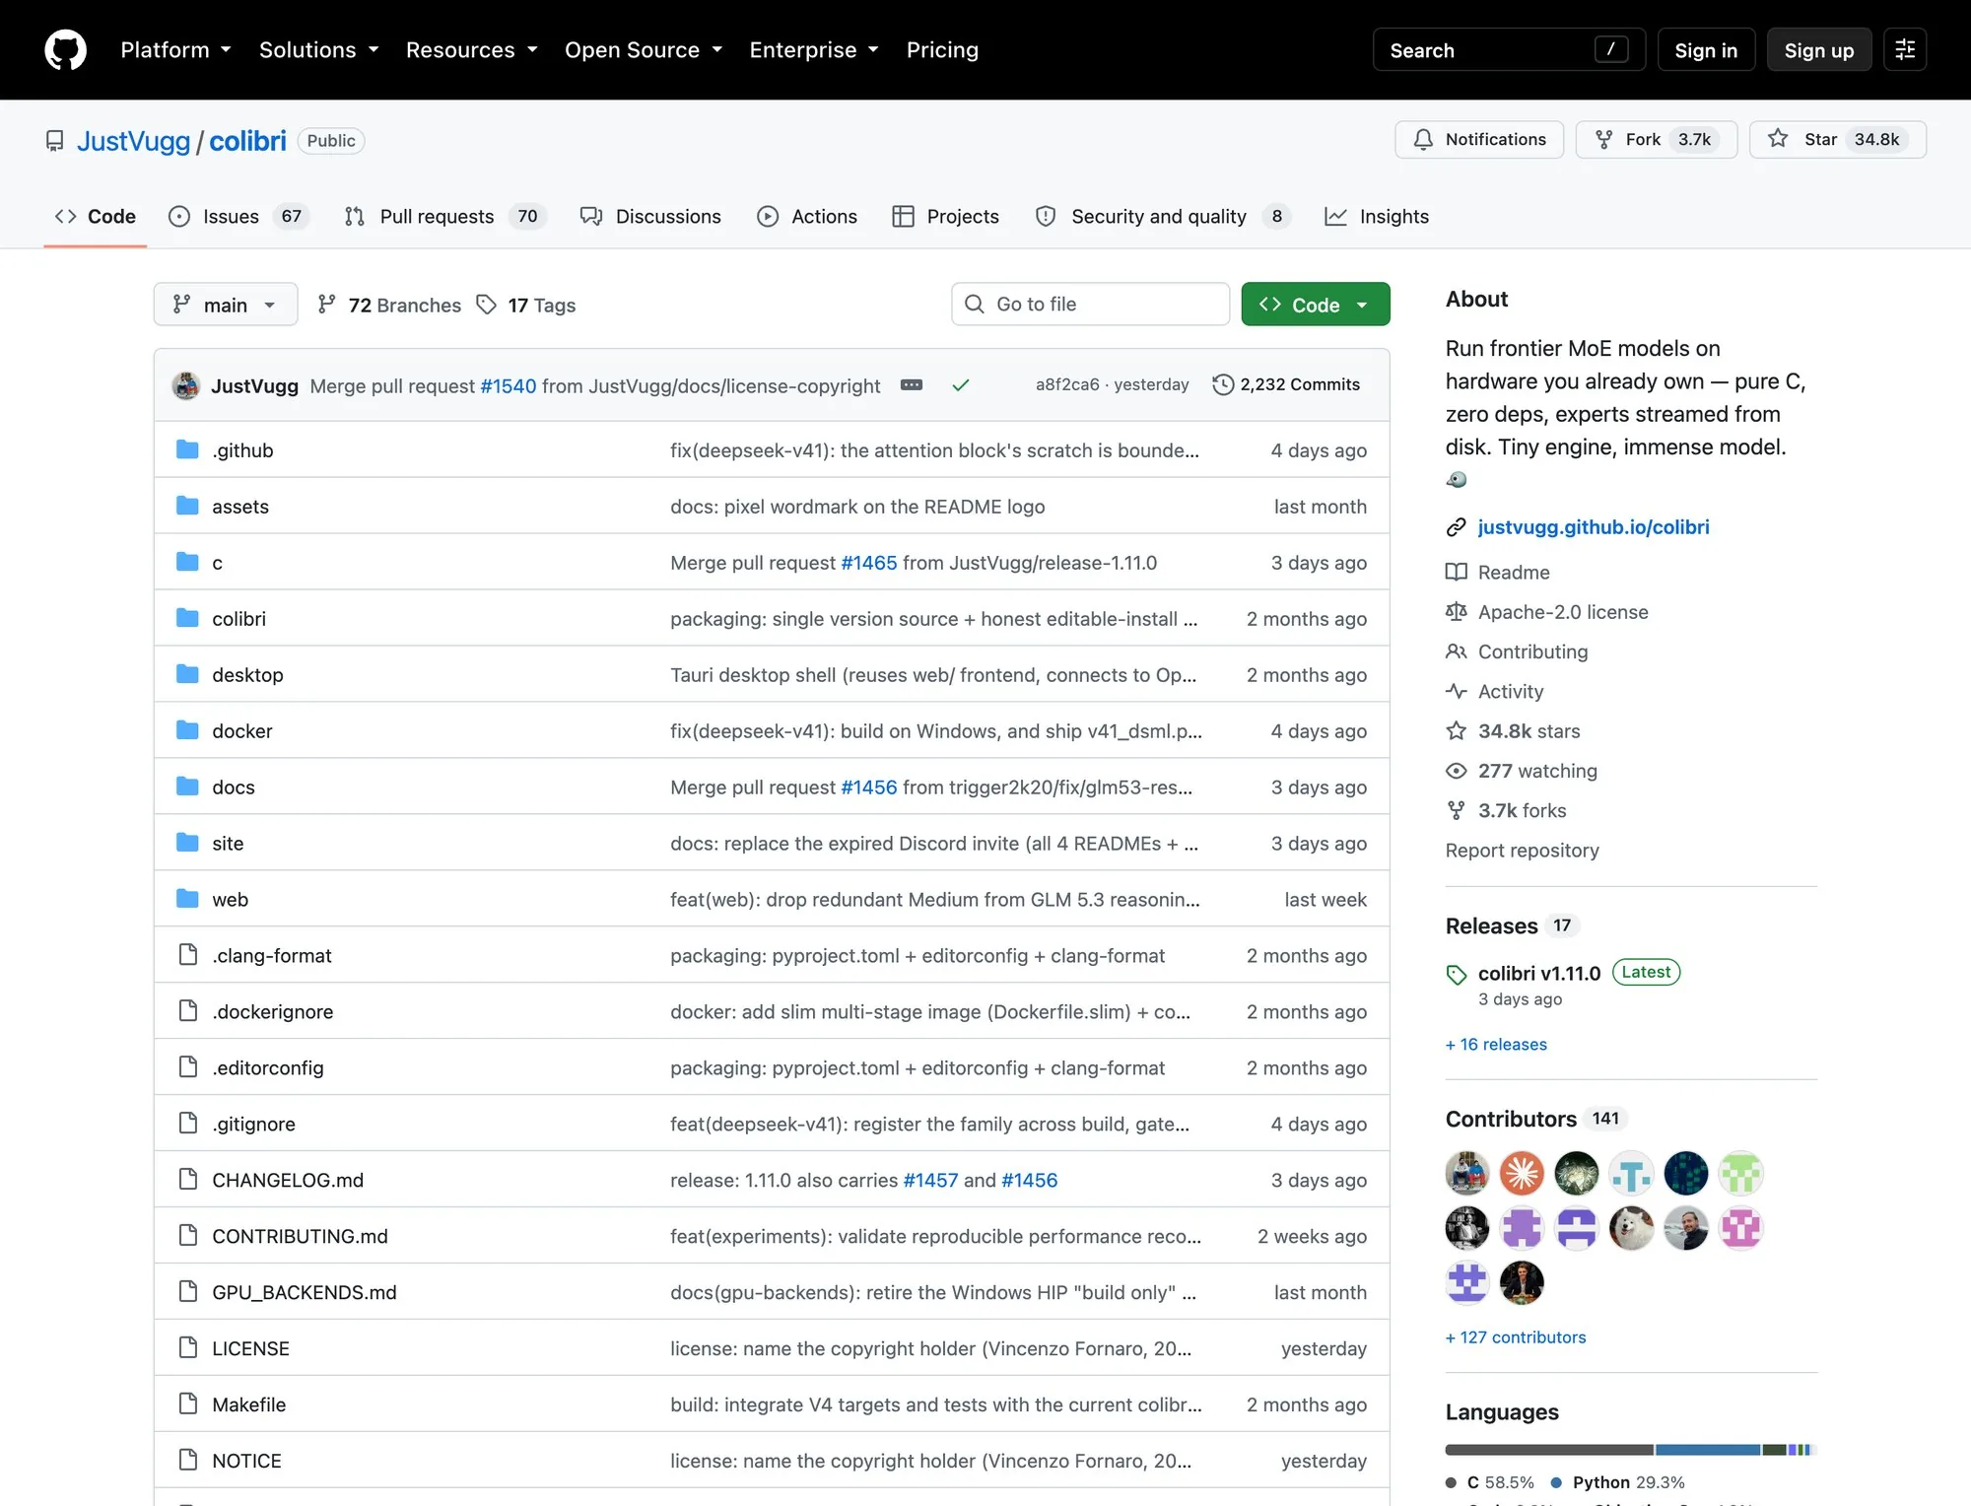The image size is (1971, 1506).
Task: Expand the Platform menu
Action: [175, 50]
